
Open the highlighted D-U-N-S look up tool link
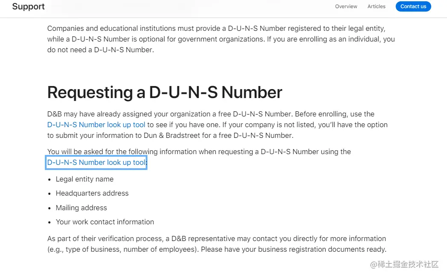[96, 163]
